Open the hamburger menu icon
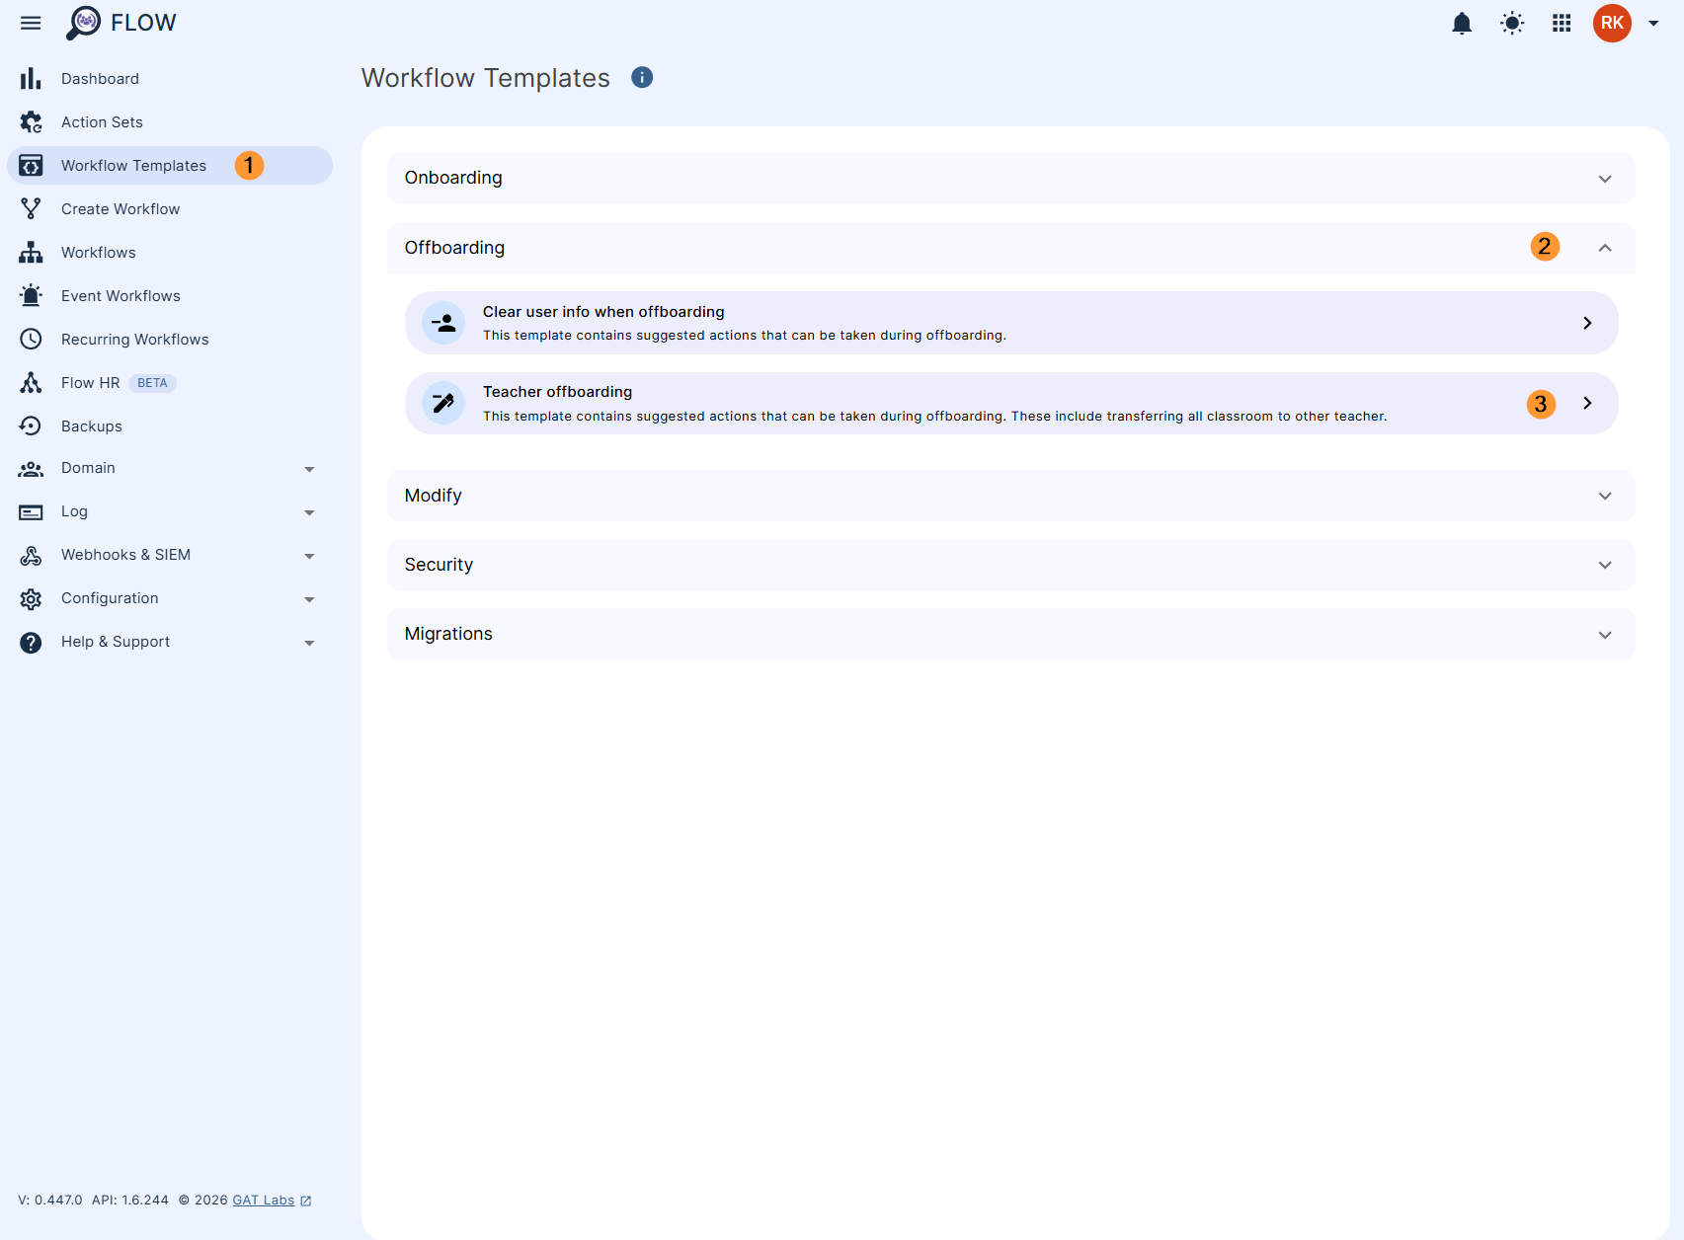1684x1240 pixels. 31,23
